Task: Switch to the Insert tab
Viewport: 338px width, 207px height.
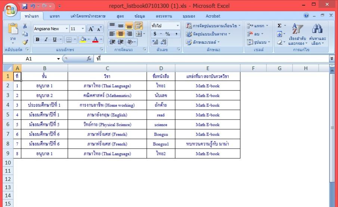Action: tap(55, 16)
